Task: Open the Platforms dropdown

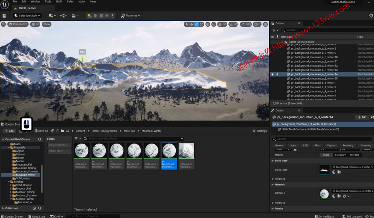Action: (131, 16)
